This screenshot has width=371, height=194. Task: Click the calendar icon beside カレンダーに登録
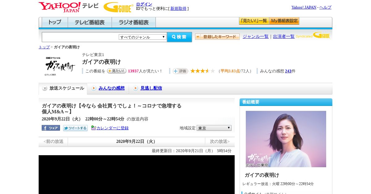pos(93,128)
